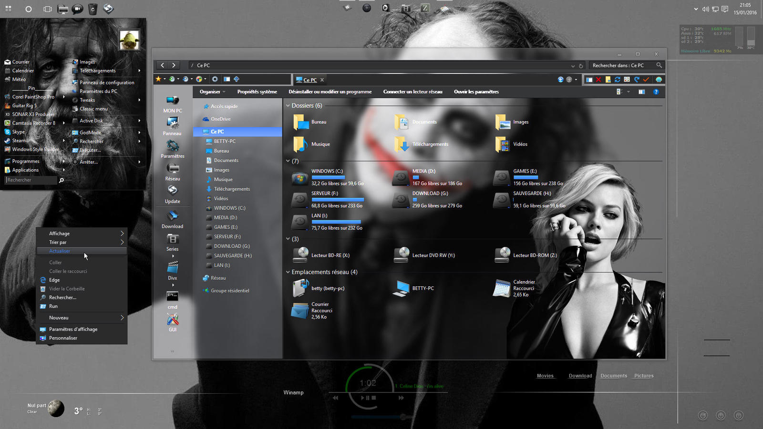Go back in the Explorer window
This screenshot has height=429, width=763.
163,65
